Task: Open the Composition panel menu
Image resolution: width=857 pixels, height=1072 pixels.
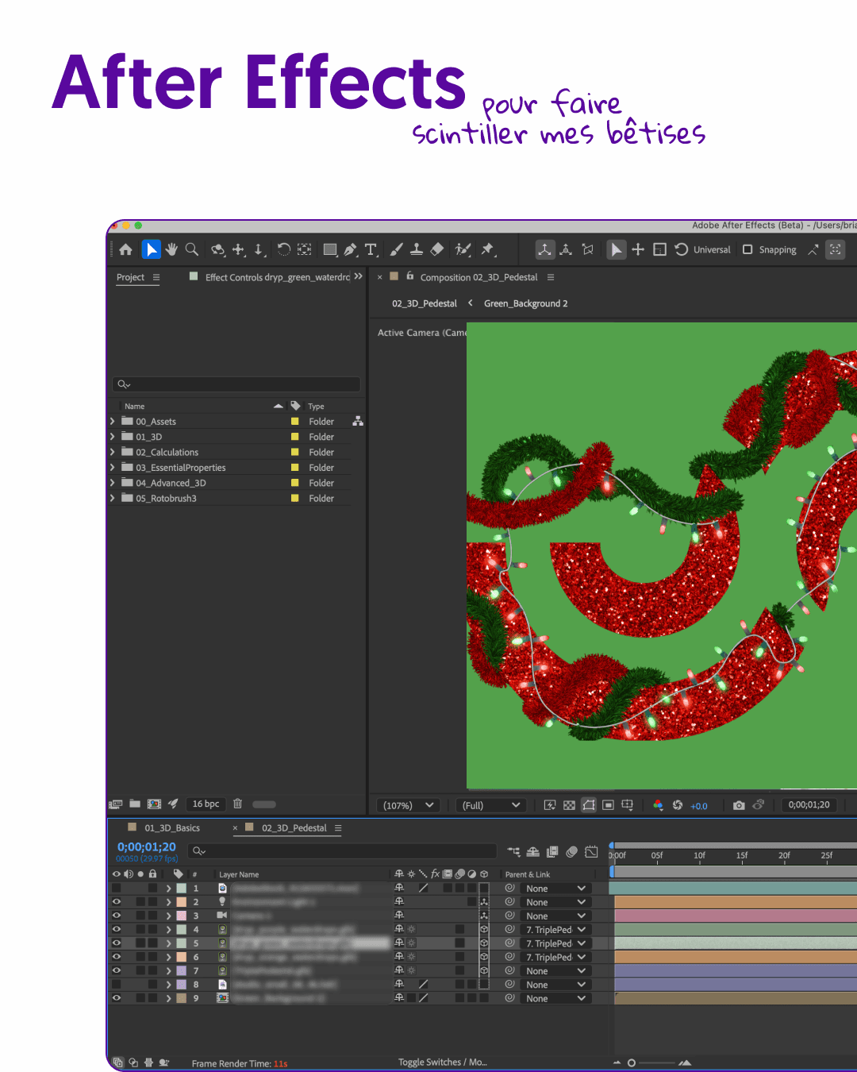Action: pos(551,277)
